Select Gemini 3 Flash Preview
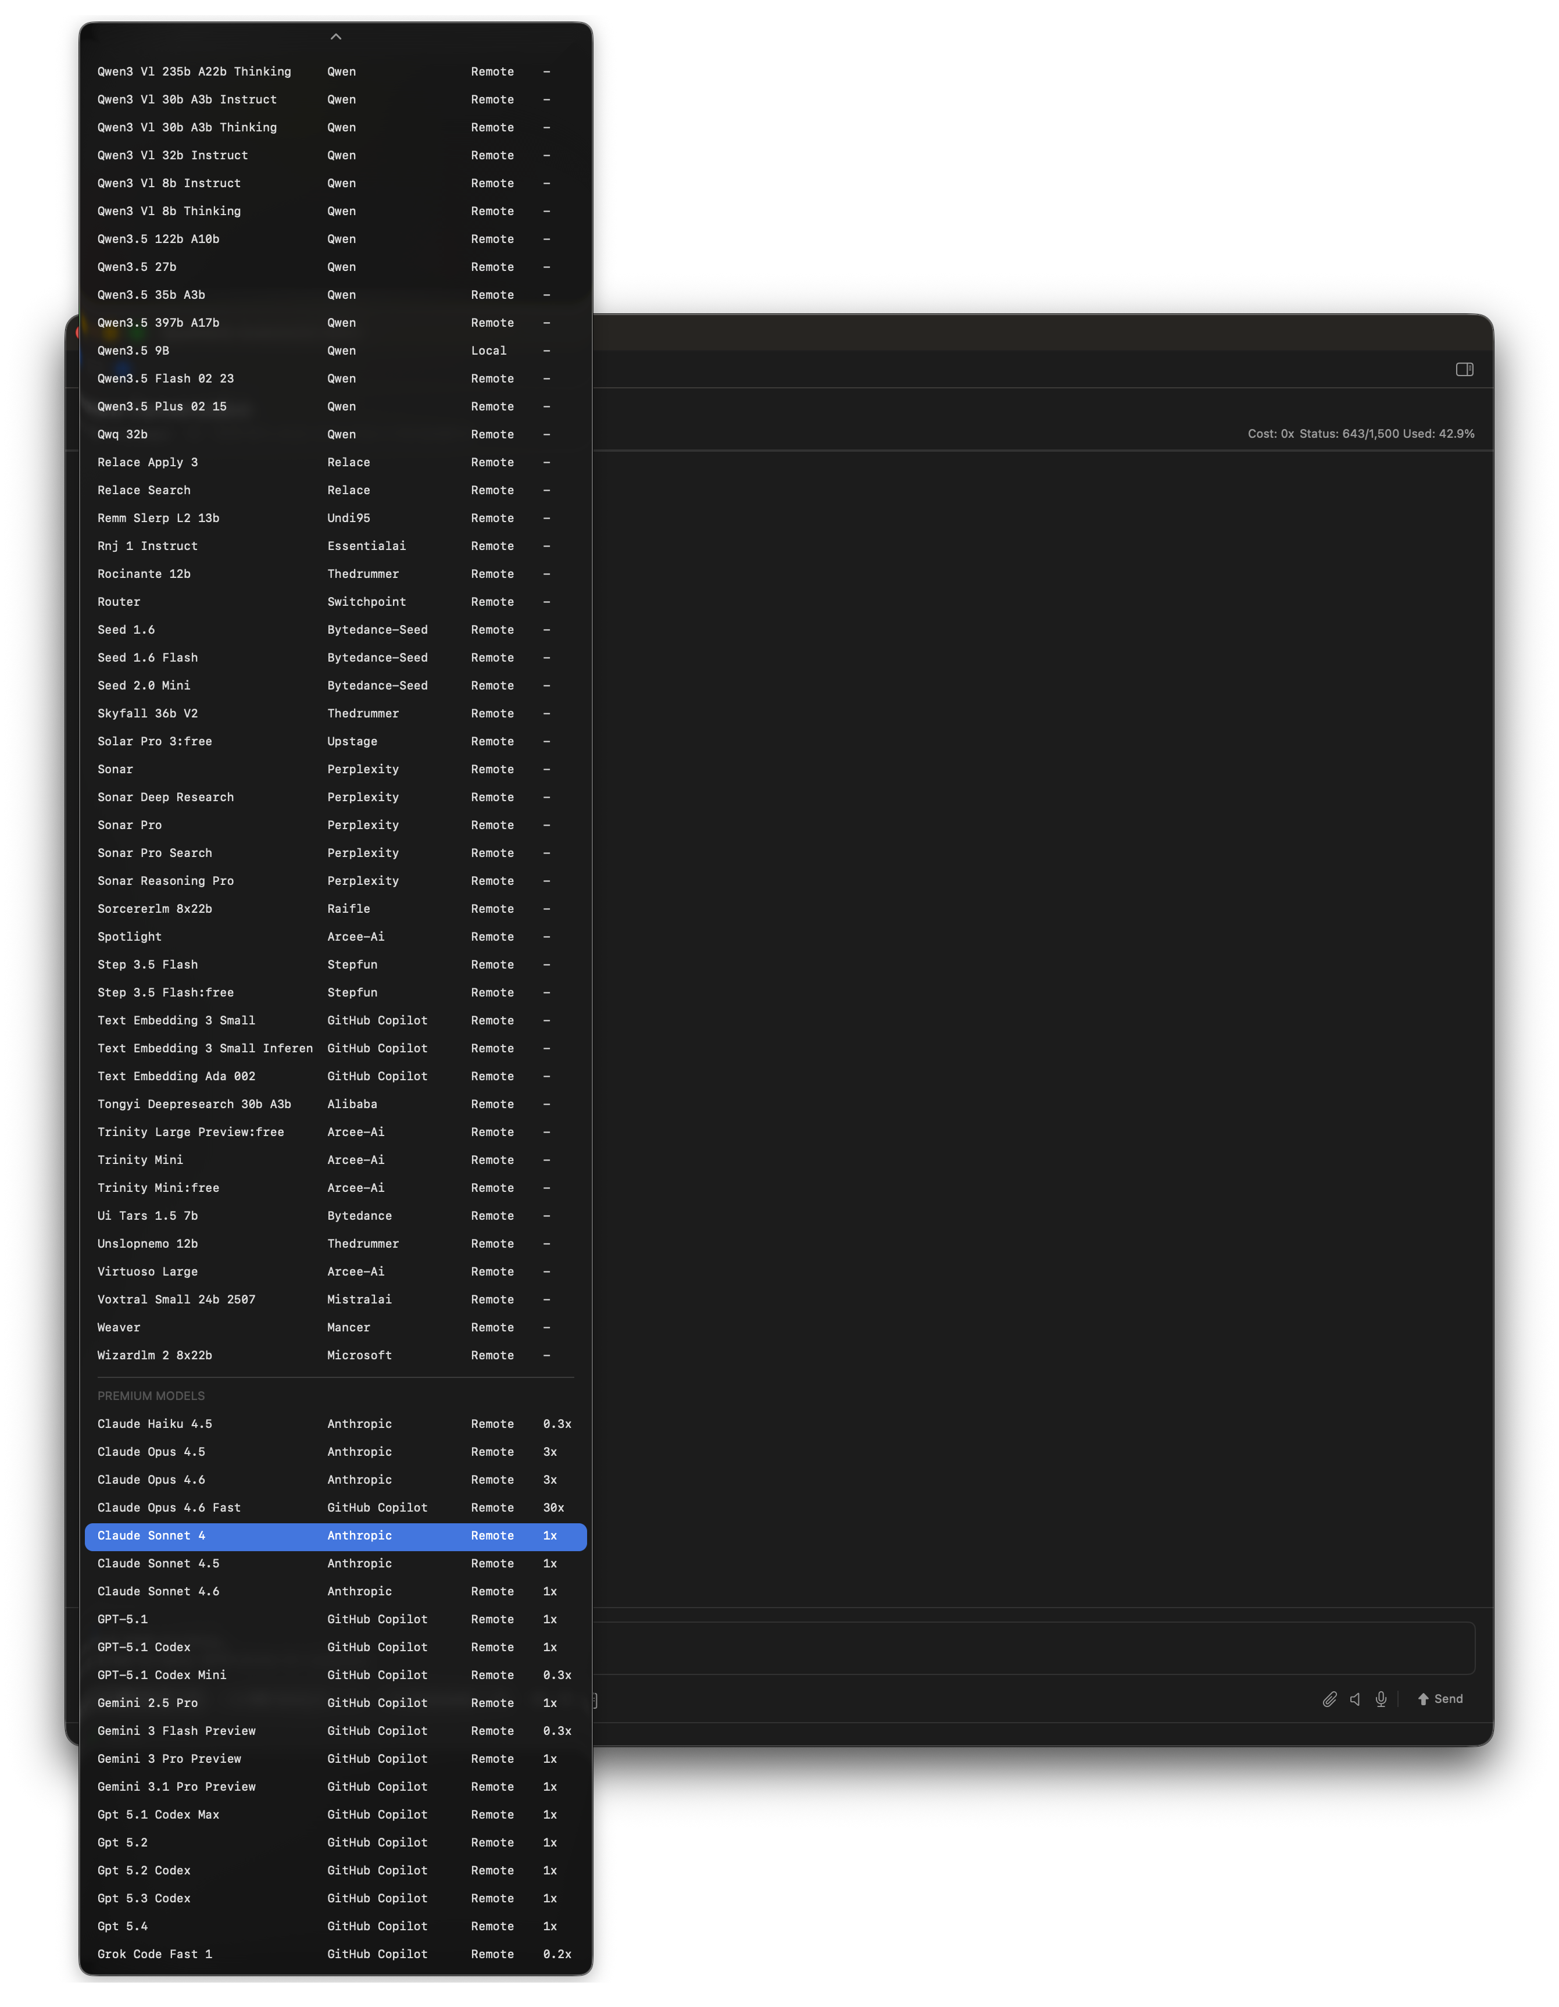1559x2007 pixels. (x=335, y=1731)
